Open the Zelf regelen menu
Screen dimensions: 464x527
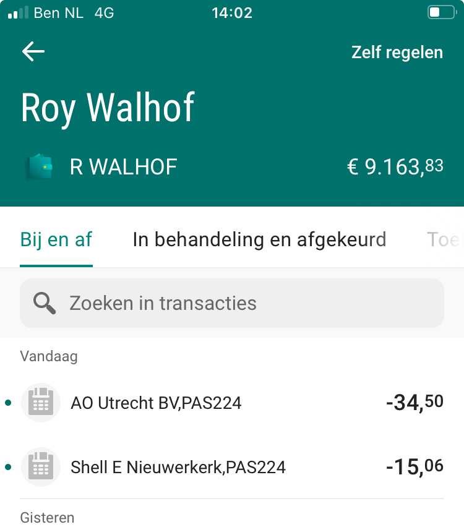coord(397,52)
